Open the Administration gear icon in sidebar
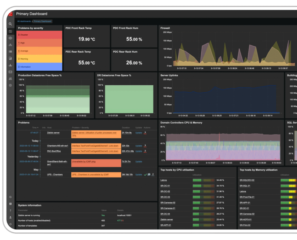297x240 pixels. (x=10, y=85)
